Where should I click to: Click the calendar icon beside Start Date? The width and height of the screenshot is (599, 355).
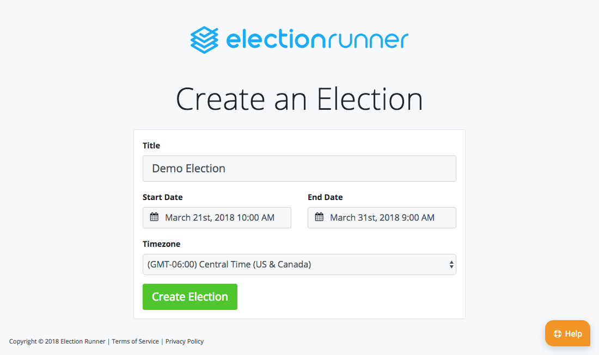[x=156, y=217]
